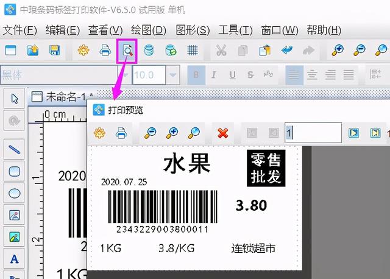
Task: Open the 绘图(D) menu
Action: [149, 30]
